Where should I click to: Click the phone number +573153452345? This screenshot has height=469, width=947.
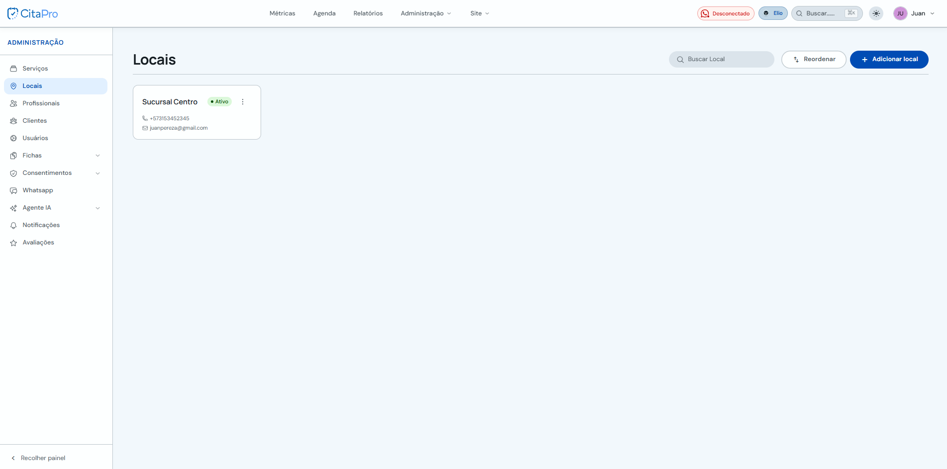[x=169, y=118]
